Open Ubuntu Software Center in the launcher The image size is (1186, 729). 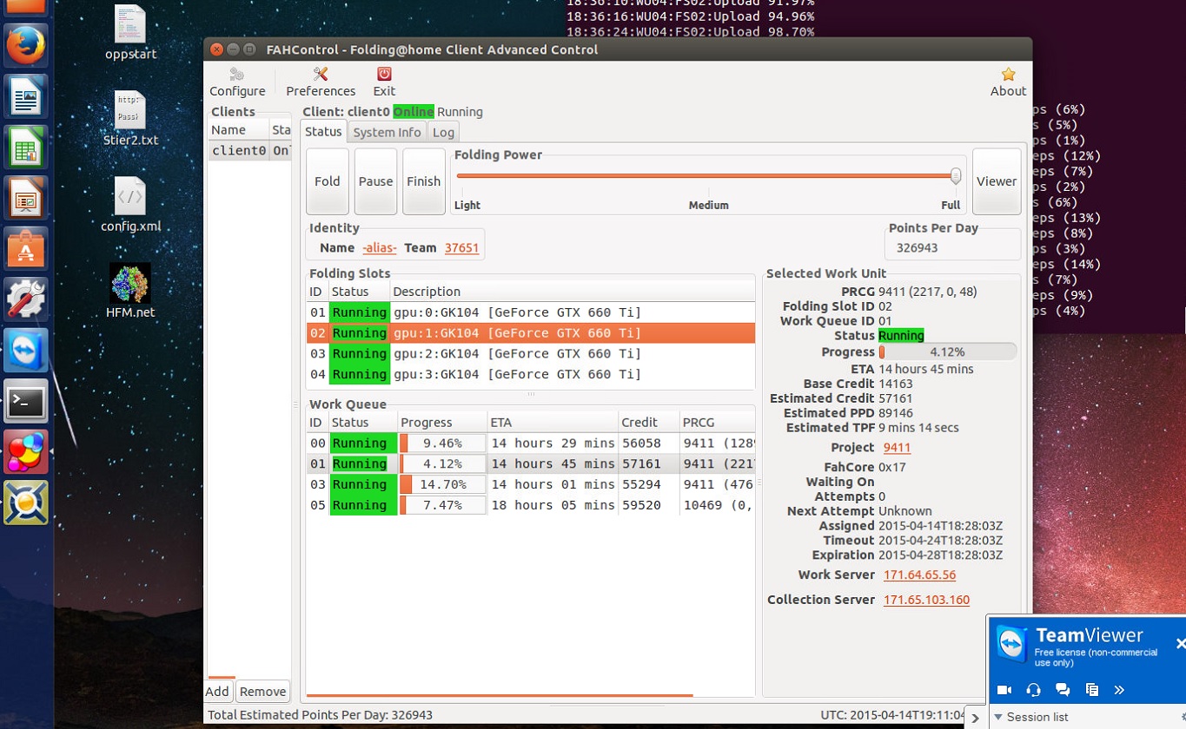click(x=26, y=249)
